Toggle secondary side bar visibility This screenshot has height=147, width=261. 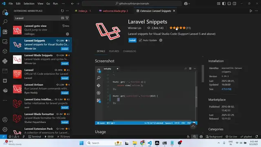click(234, 4)
